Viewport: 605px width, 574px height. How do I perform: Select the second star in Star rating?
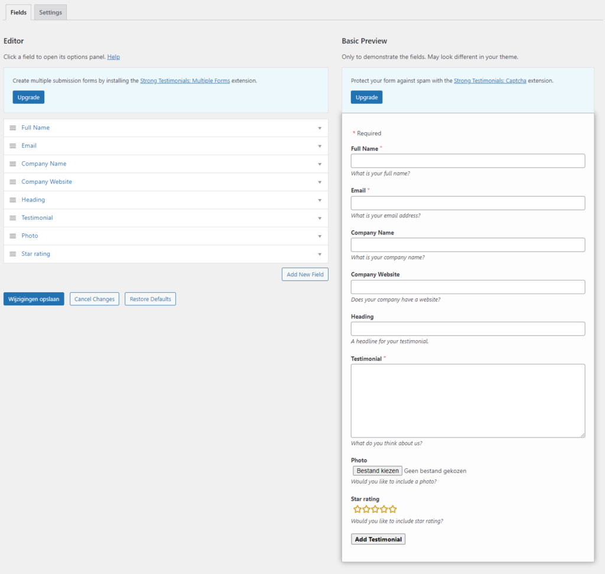[366, 509]
